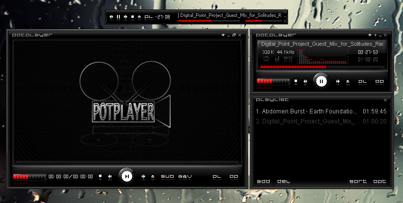
Task: Click the elapsed time 00:27:53
Action: click(368, 52)
